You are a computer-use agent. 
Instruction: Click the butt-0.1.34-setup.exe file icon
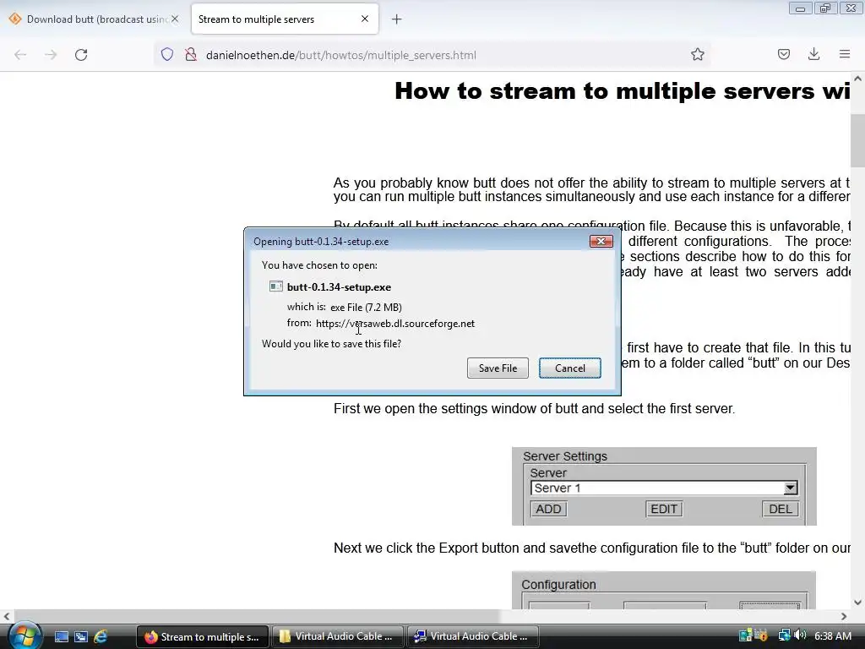[276, 286]
